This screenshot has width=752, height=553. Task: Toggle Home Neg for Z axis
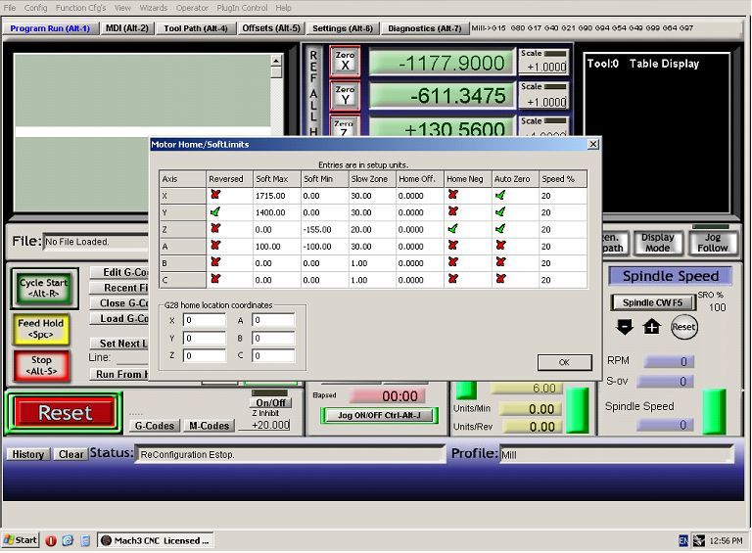(452, 229)
